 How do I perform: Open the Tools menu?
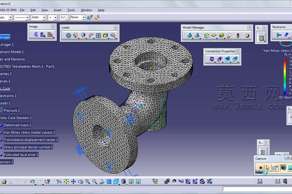pyautogui.click(x=71, y=10)
